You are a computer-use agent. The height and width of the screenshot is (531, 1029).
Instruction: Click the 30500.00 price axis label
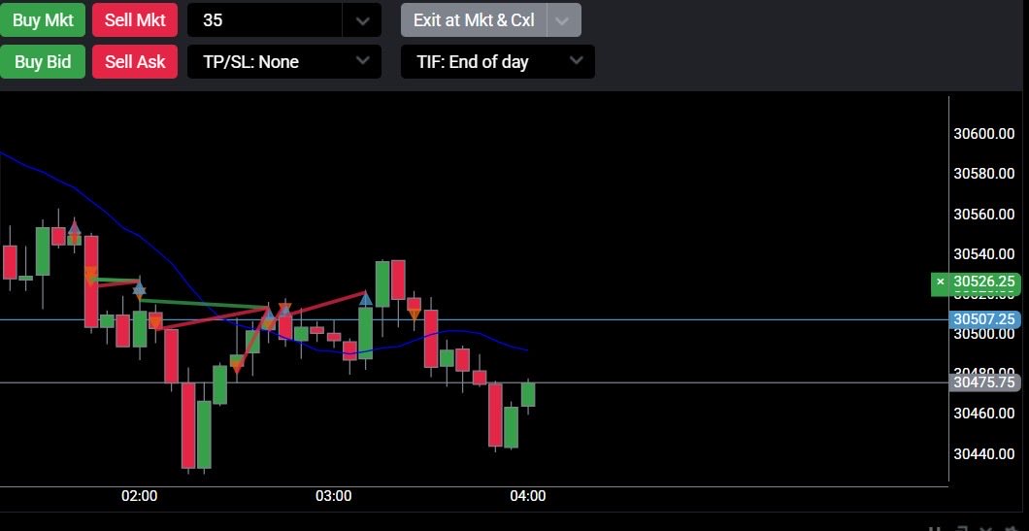(983, 334)
